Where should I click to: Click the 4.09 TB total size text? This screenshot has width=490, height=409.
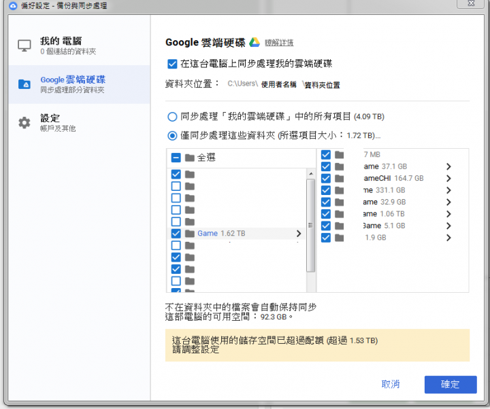click(x=369, y=117)
